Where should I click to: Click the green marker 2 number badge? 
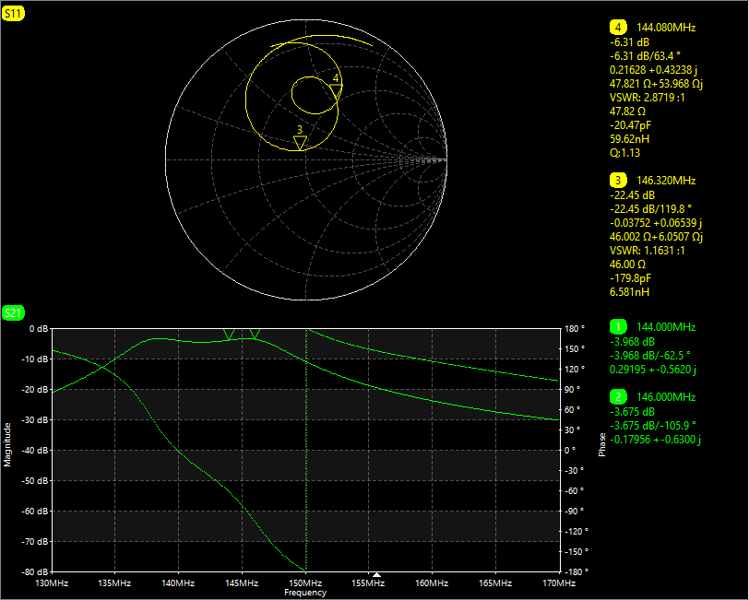618,397
